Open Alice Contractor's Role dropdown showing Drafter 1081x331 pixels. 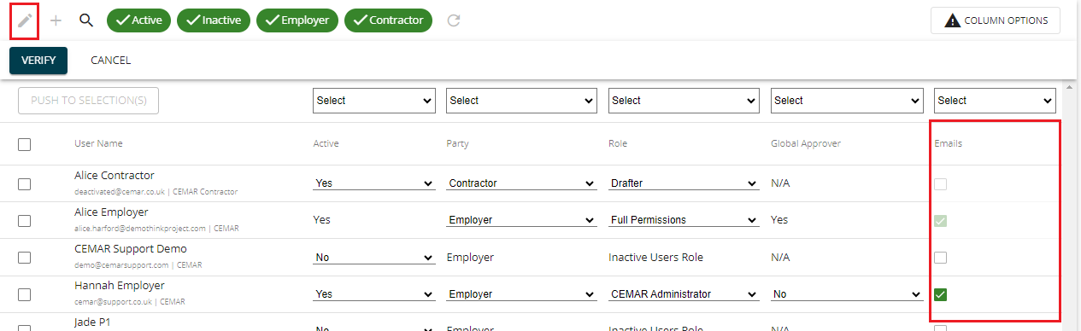[x=684, y=183]
